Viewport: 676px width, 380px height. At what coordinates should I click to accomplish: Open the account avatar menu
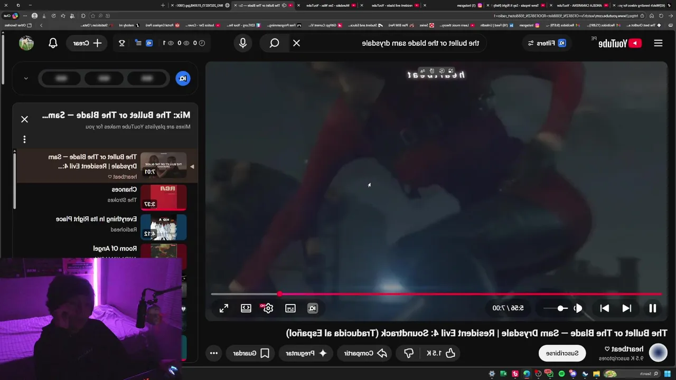tap(26, 43)
